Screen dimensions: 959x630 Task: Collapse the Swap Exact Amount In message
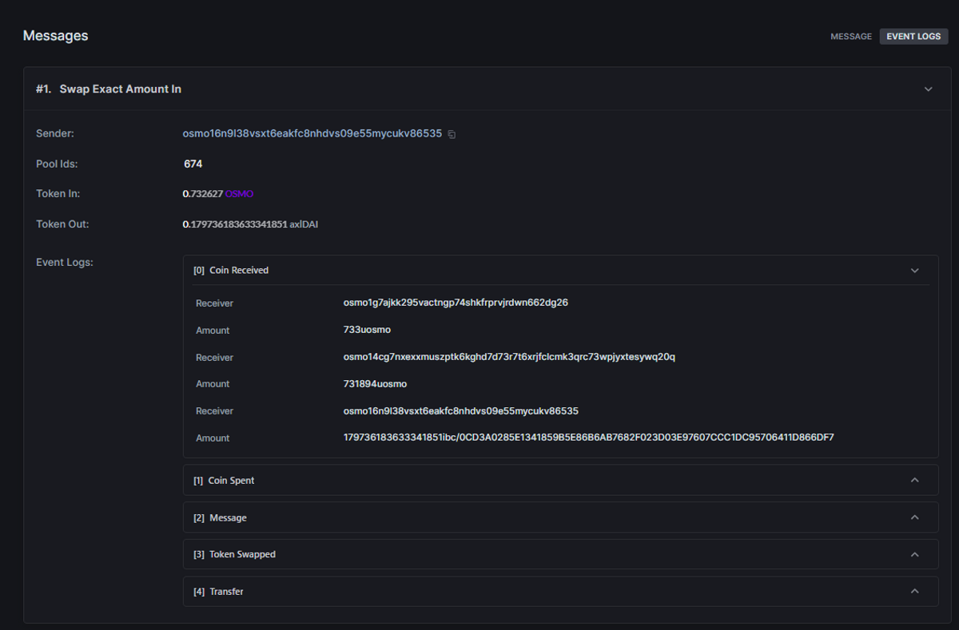point(928,89)
